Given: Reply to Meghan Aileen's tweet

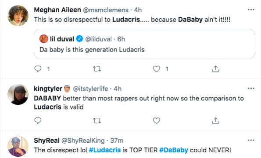Looking at the screenshot, I should [38, 69].
